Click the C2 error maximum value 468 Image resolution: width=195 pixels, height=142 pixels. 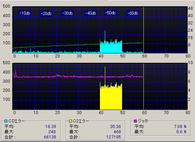click(117, 132)
